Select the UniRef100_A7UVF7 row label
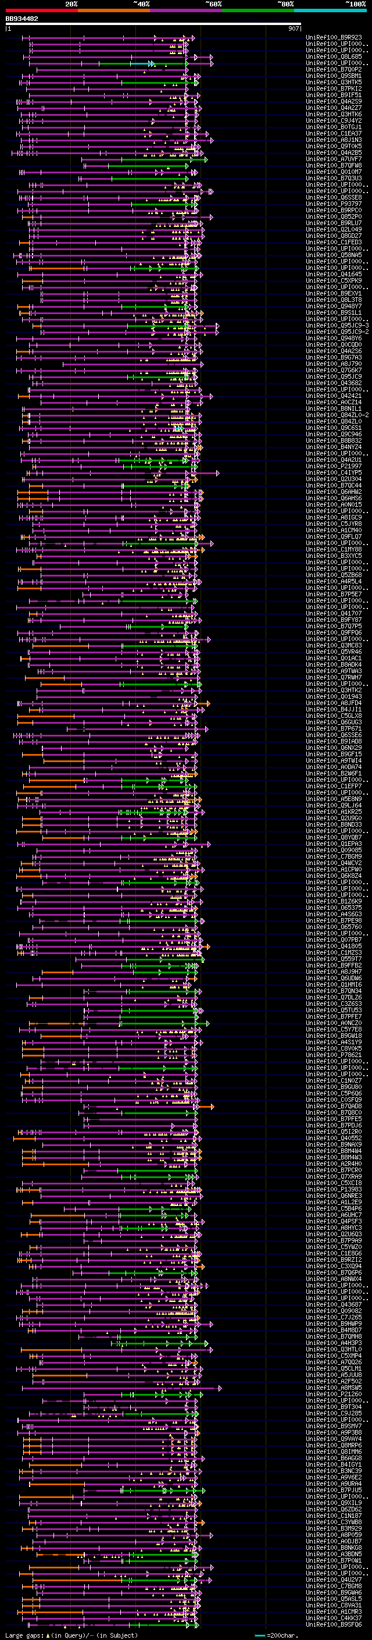 tap(334, 159)
